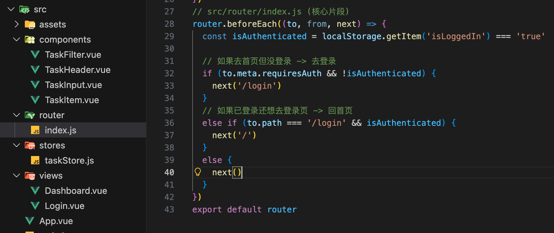The image size is (554, 233).
Task: Collapse the src folder chevron
Action: [x=11, y=9]
